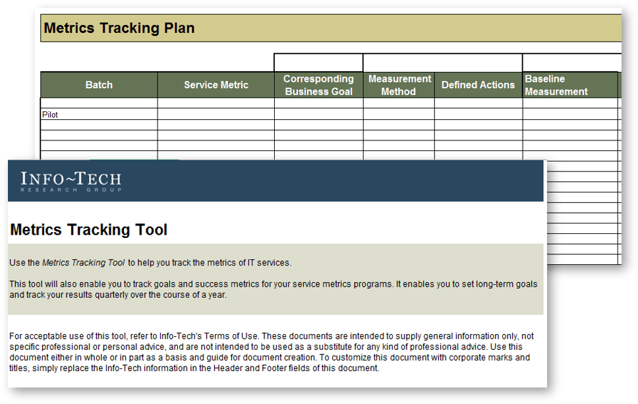The width and height of the screenshot is (638, 404).
Task: Click the Defined Actions column header
Action: pos(478,84)
